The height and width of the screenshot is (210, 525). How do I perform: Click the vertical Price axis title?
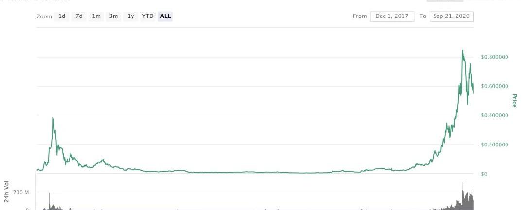point(515,100)
